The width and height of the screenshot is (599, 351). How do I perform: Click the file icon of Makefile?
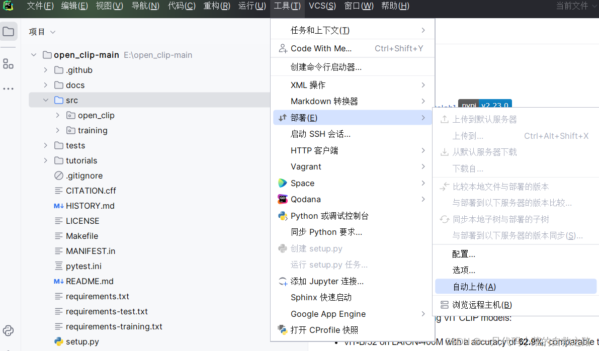click(58, 236)
